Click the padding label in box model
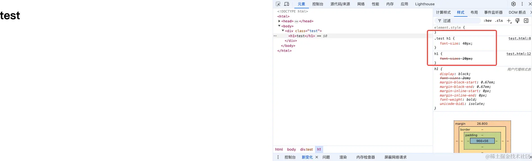The image size is (532, 161). tap(471, 135)
